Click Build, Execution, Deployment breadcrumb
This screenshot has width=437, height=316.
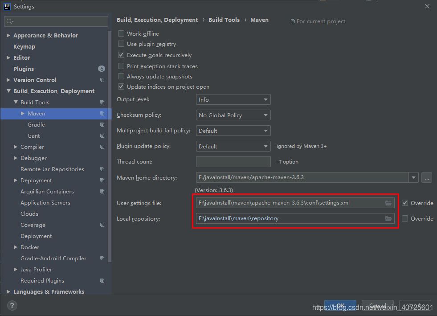click(157, 20)
